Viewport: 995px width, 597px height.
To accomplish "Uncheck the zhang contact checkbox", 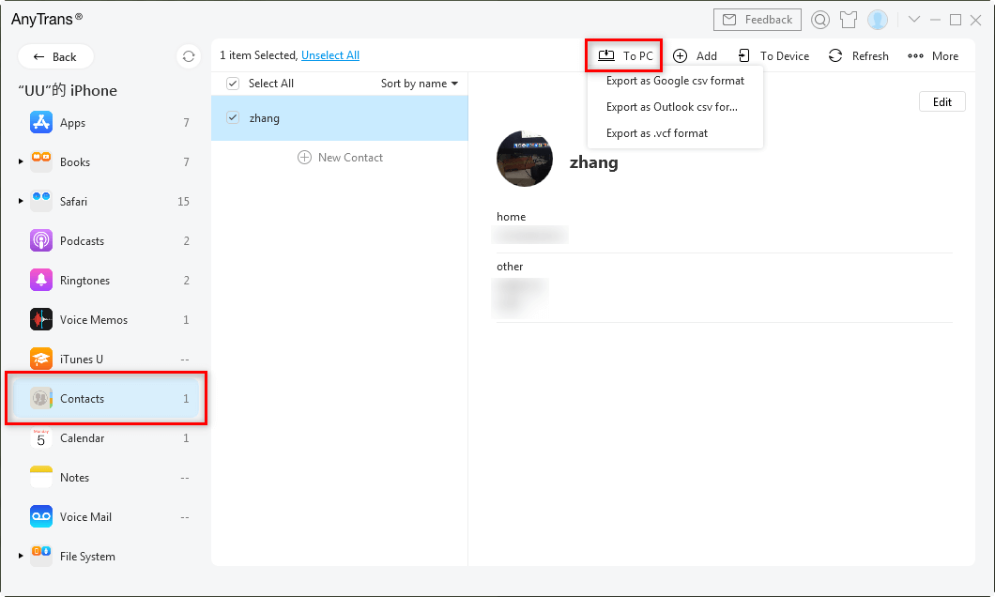I will (233, 117).
